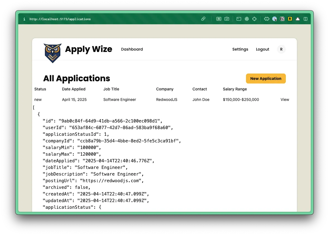
Task: Open the terminal console icon
Action: point(239,19)
